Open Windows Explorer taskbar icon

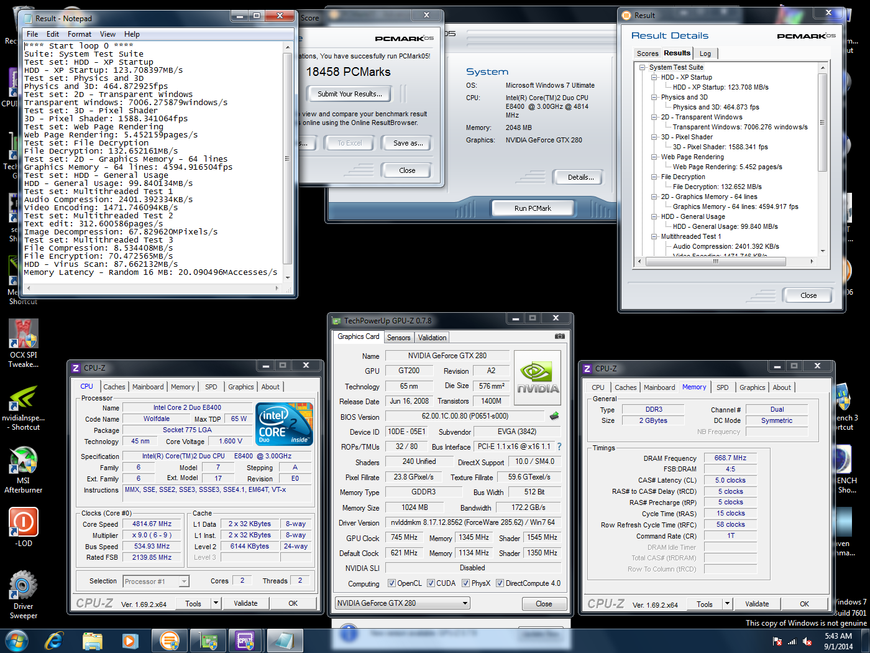93,641
